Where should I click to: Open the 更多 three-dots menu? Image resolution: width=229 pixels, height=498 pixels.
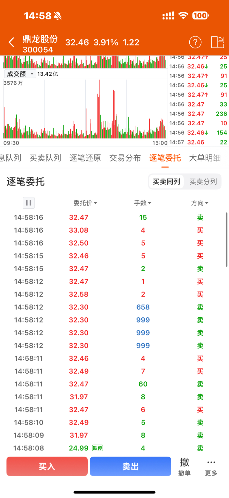[211, 467]
